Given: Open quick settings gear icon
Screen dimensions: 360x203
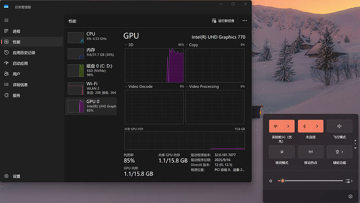Looking at the screenshot, I should (351, 196).
